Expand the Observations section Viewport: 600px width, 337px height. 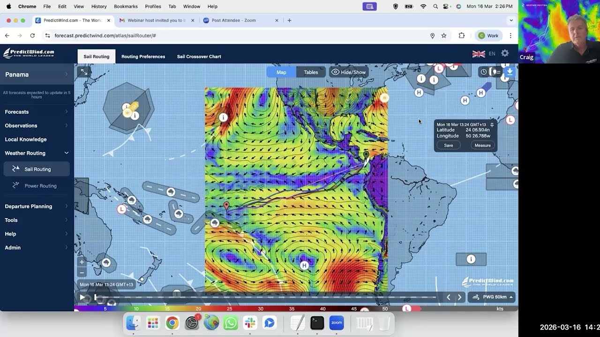37,125
